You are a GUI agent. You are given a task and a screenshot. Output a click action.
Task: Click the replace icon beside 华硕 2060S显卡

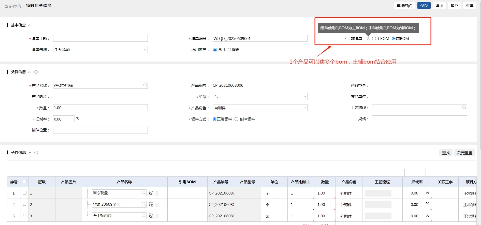click(x=151, y=204)
